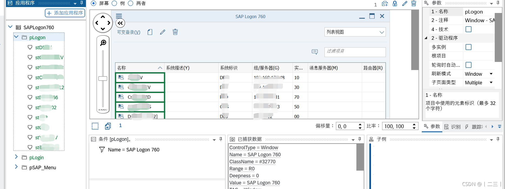
Task: Pin the Parameters (参数) panel
Action: point(498,3)
